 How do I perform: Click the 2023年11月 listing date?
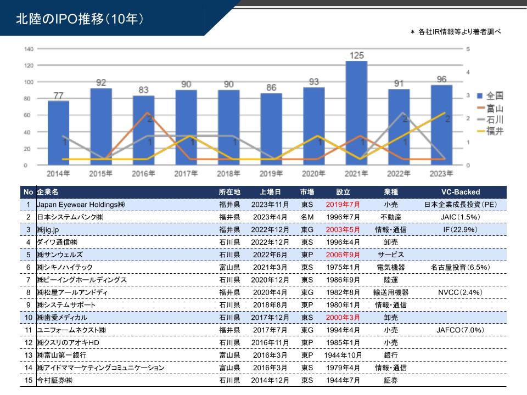270,205
